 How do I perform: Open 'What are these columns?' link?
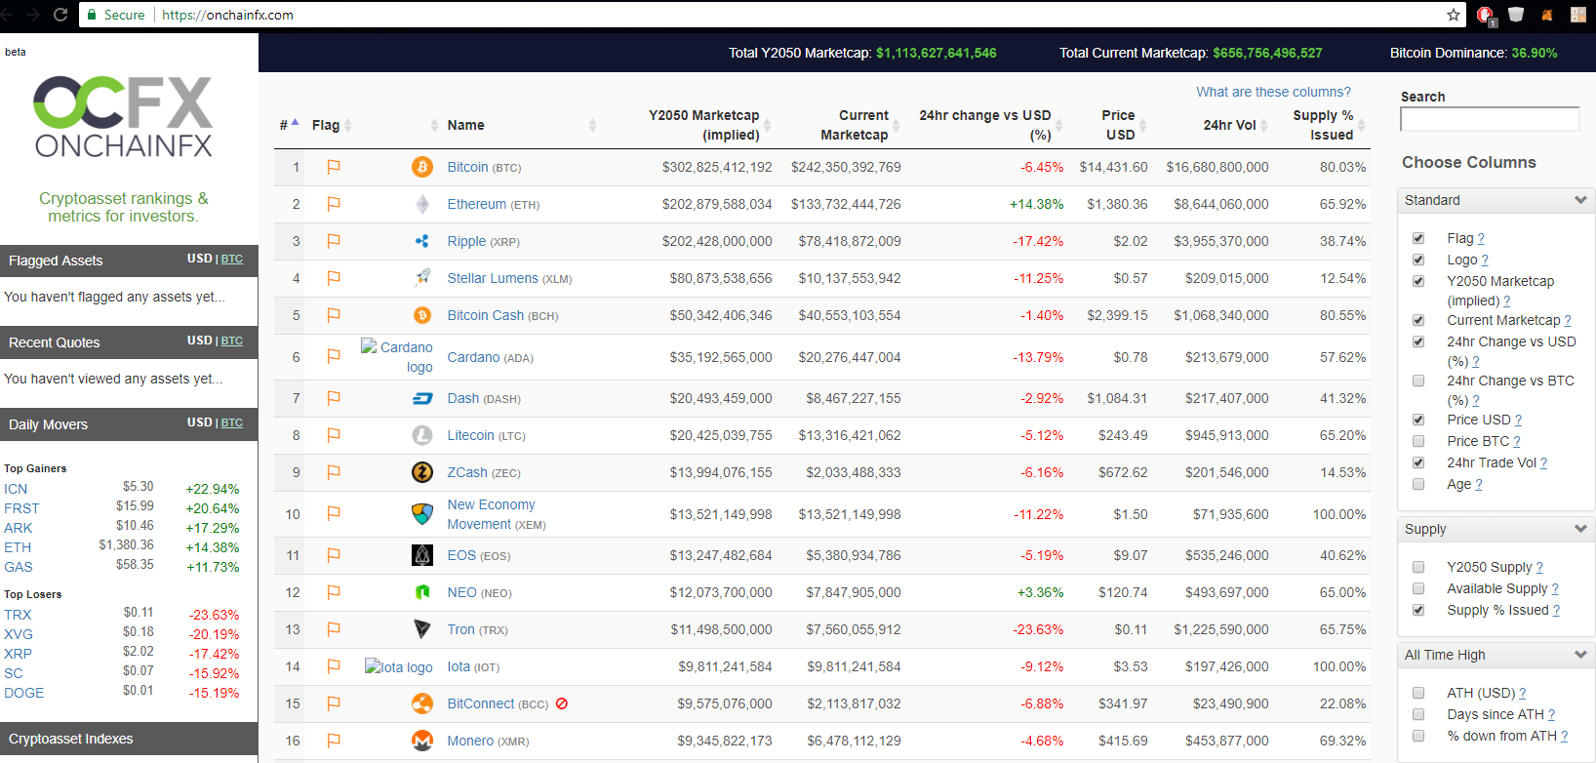point(1273,92)
